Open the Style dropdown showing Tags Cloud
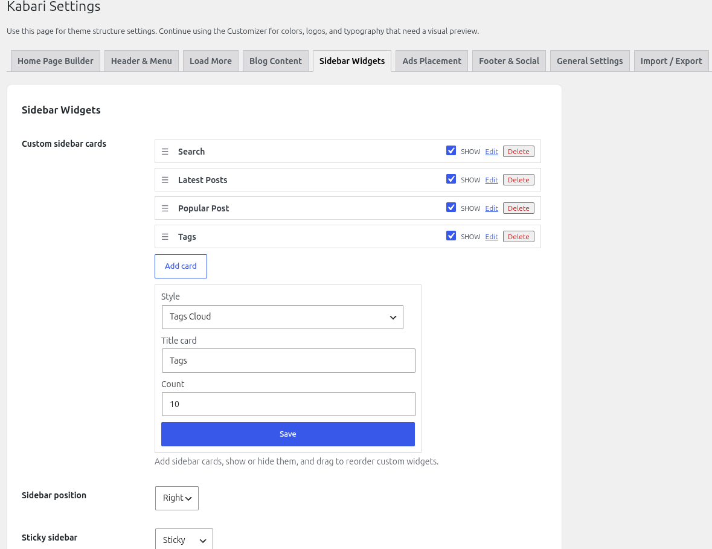Image resolution: width=712 pixels, height=549 pixels. (283, 317)
